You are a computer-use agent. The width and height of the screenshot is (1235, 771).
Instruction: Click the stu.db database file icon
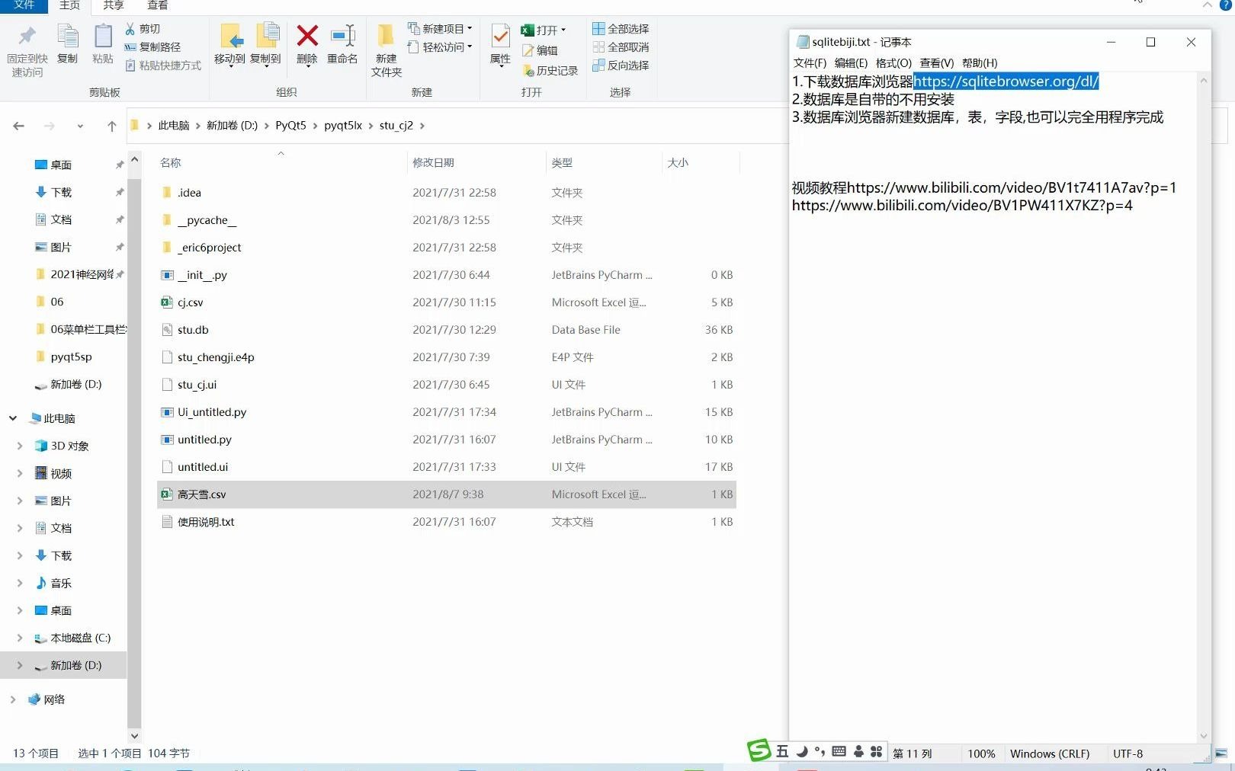tap(167, 330)
